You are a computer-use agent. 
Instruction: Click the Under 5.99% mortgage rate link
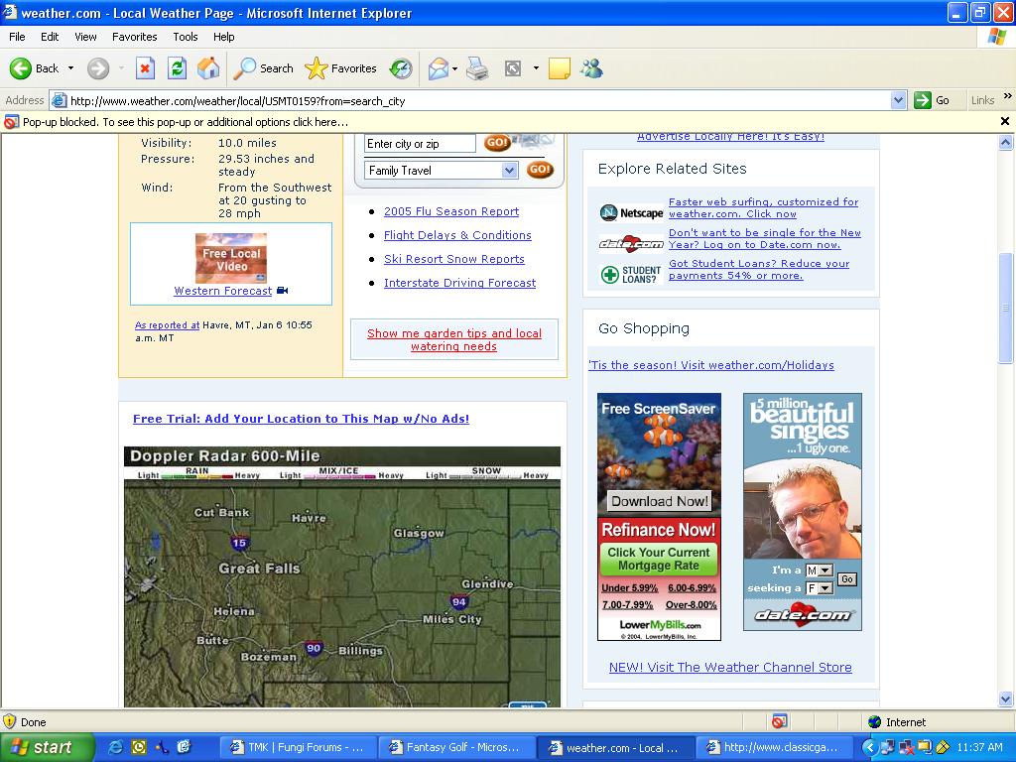(629, 587)
